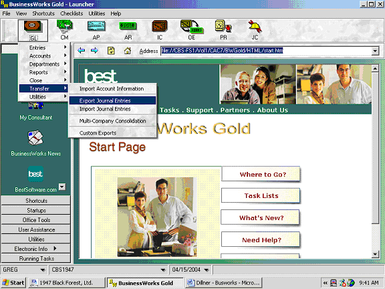Click the What's New? button

click(x=260, y=217)
